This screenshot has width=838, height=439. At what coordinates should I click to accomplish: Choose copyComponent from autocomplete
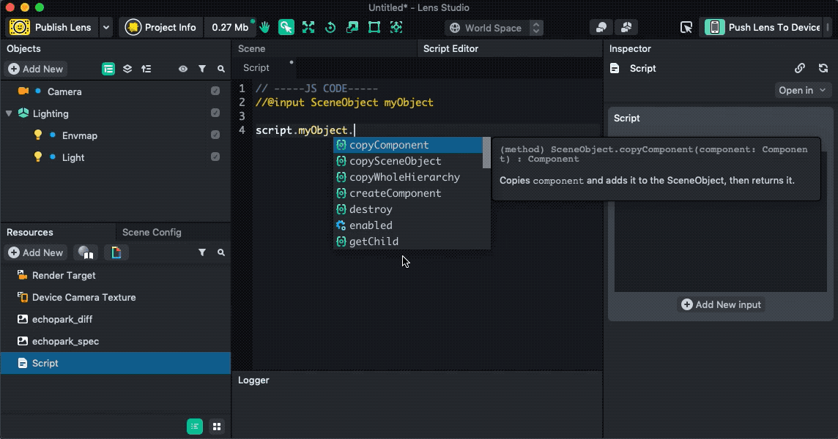pos(408,145)
